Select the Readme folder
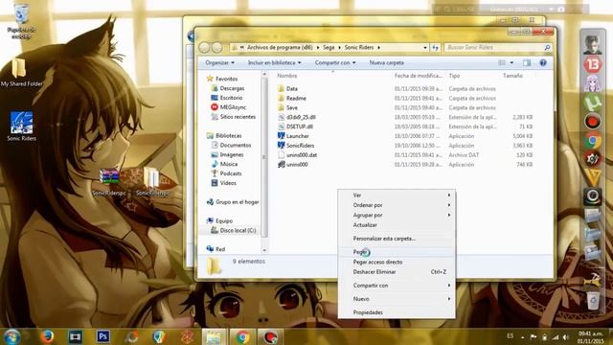 (x=296, y=98)
